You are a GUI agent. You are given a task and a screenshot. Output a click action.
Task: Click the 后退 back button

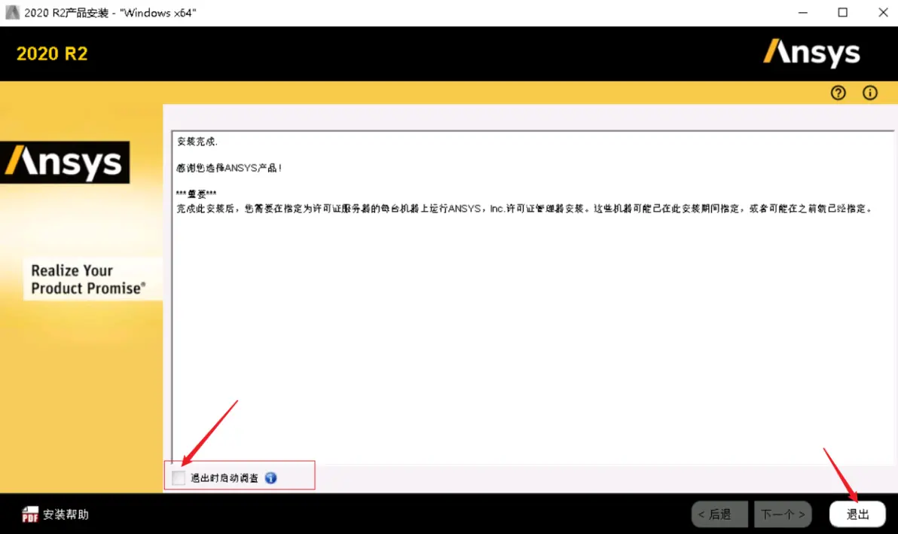719,514
